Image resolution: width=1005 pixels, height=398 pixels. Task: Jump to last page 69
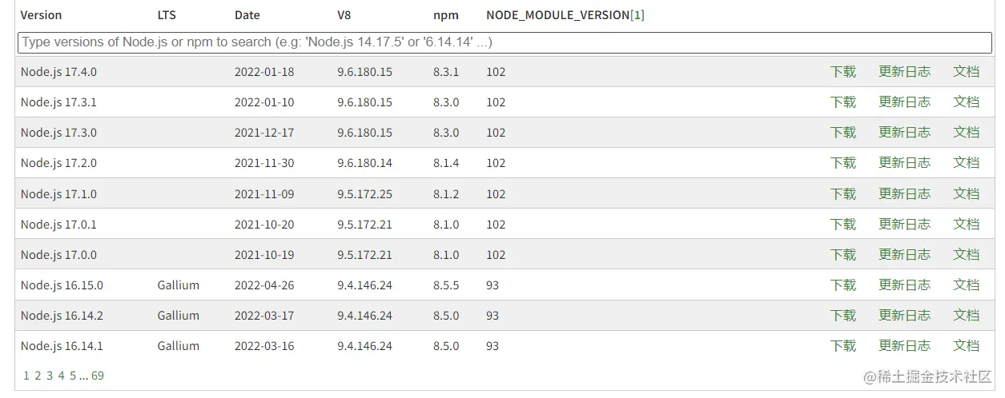coord(98,376)
